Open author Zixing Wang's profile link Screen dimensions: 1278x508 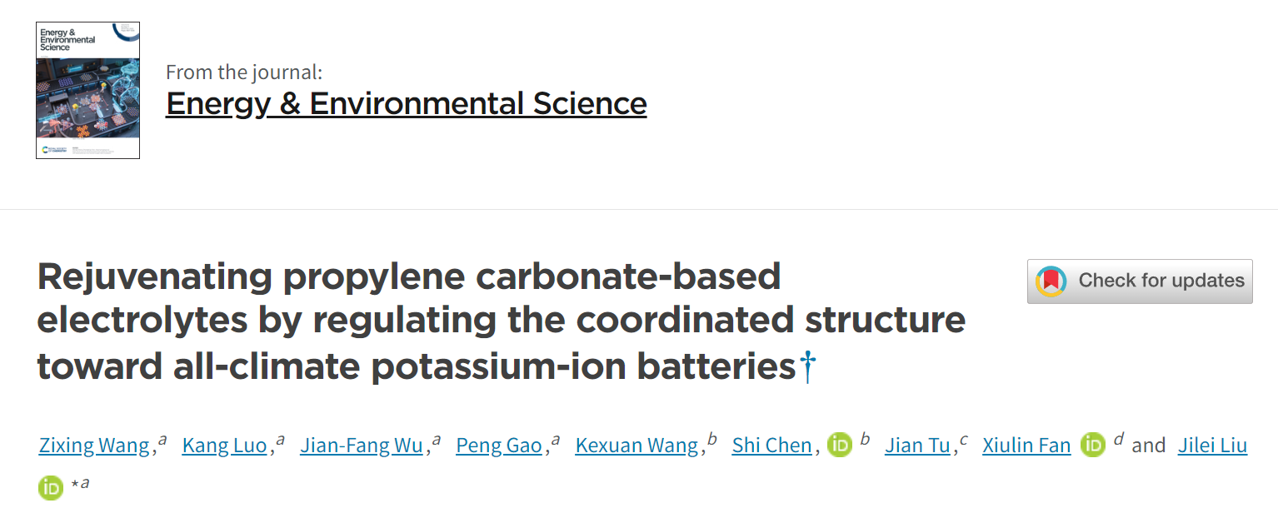click(94, 446)
